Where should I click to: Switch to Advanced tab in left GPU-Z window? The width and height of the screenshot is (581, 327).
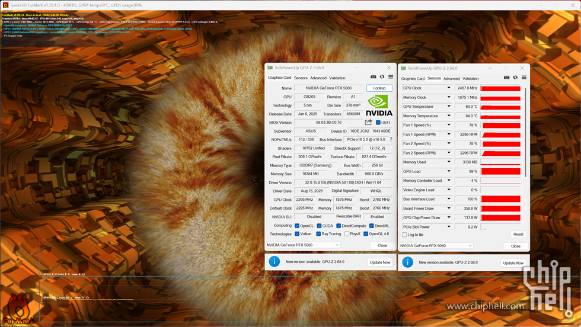pos(318,78)
